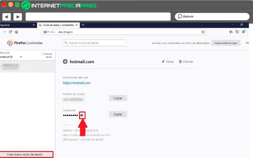The image size is (253, 158).
Task: Click the Firefox Lockwise logo
Action: tap(25, 43)
